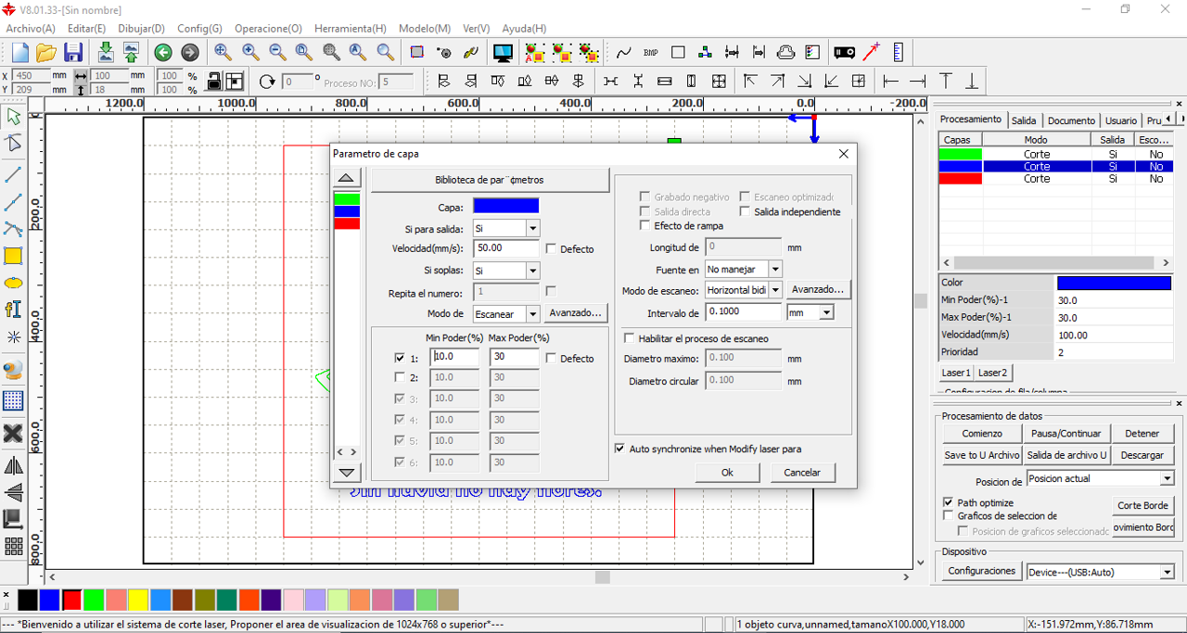Viewport: 1187px width, 633px height.
Task: Click the black X delete tool icon
Action: coord(13,434)
